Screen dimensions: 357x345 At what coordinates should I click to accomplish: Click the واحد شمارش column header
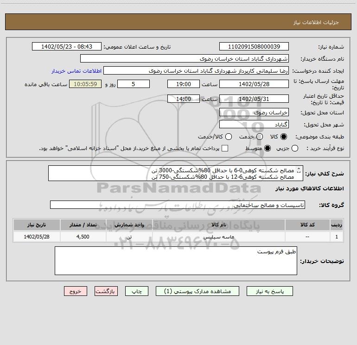tap(129, 225)
